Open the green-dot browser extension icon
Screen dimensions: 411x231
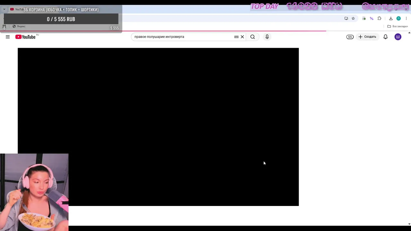point(364,18)
